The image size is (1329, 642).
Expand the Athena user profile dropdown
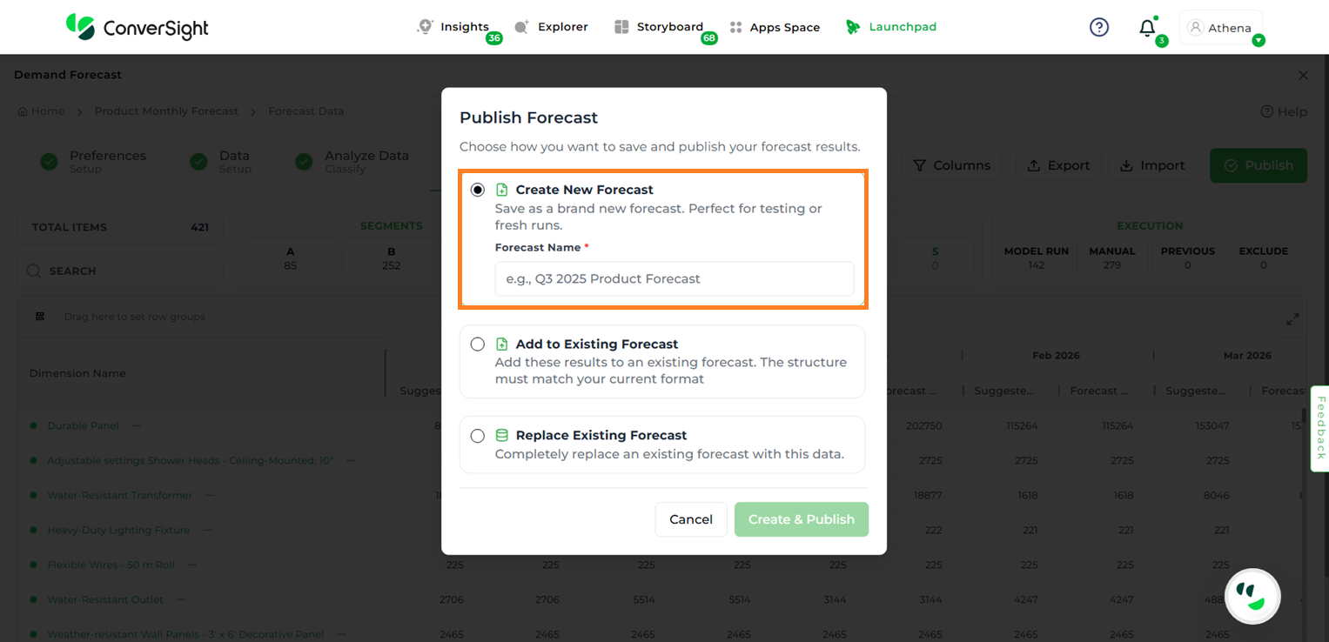1258,41
